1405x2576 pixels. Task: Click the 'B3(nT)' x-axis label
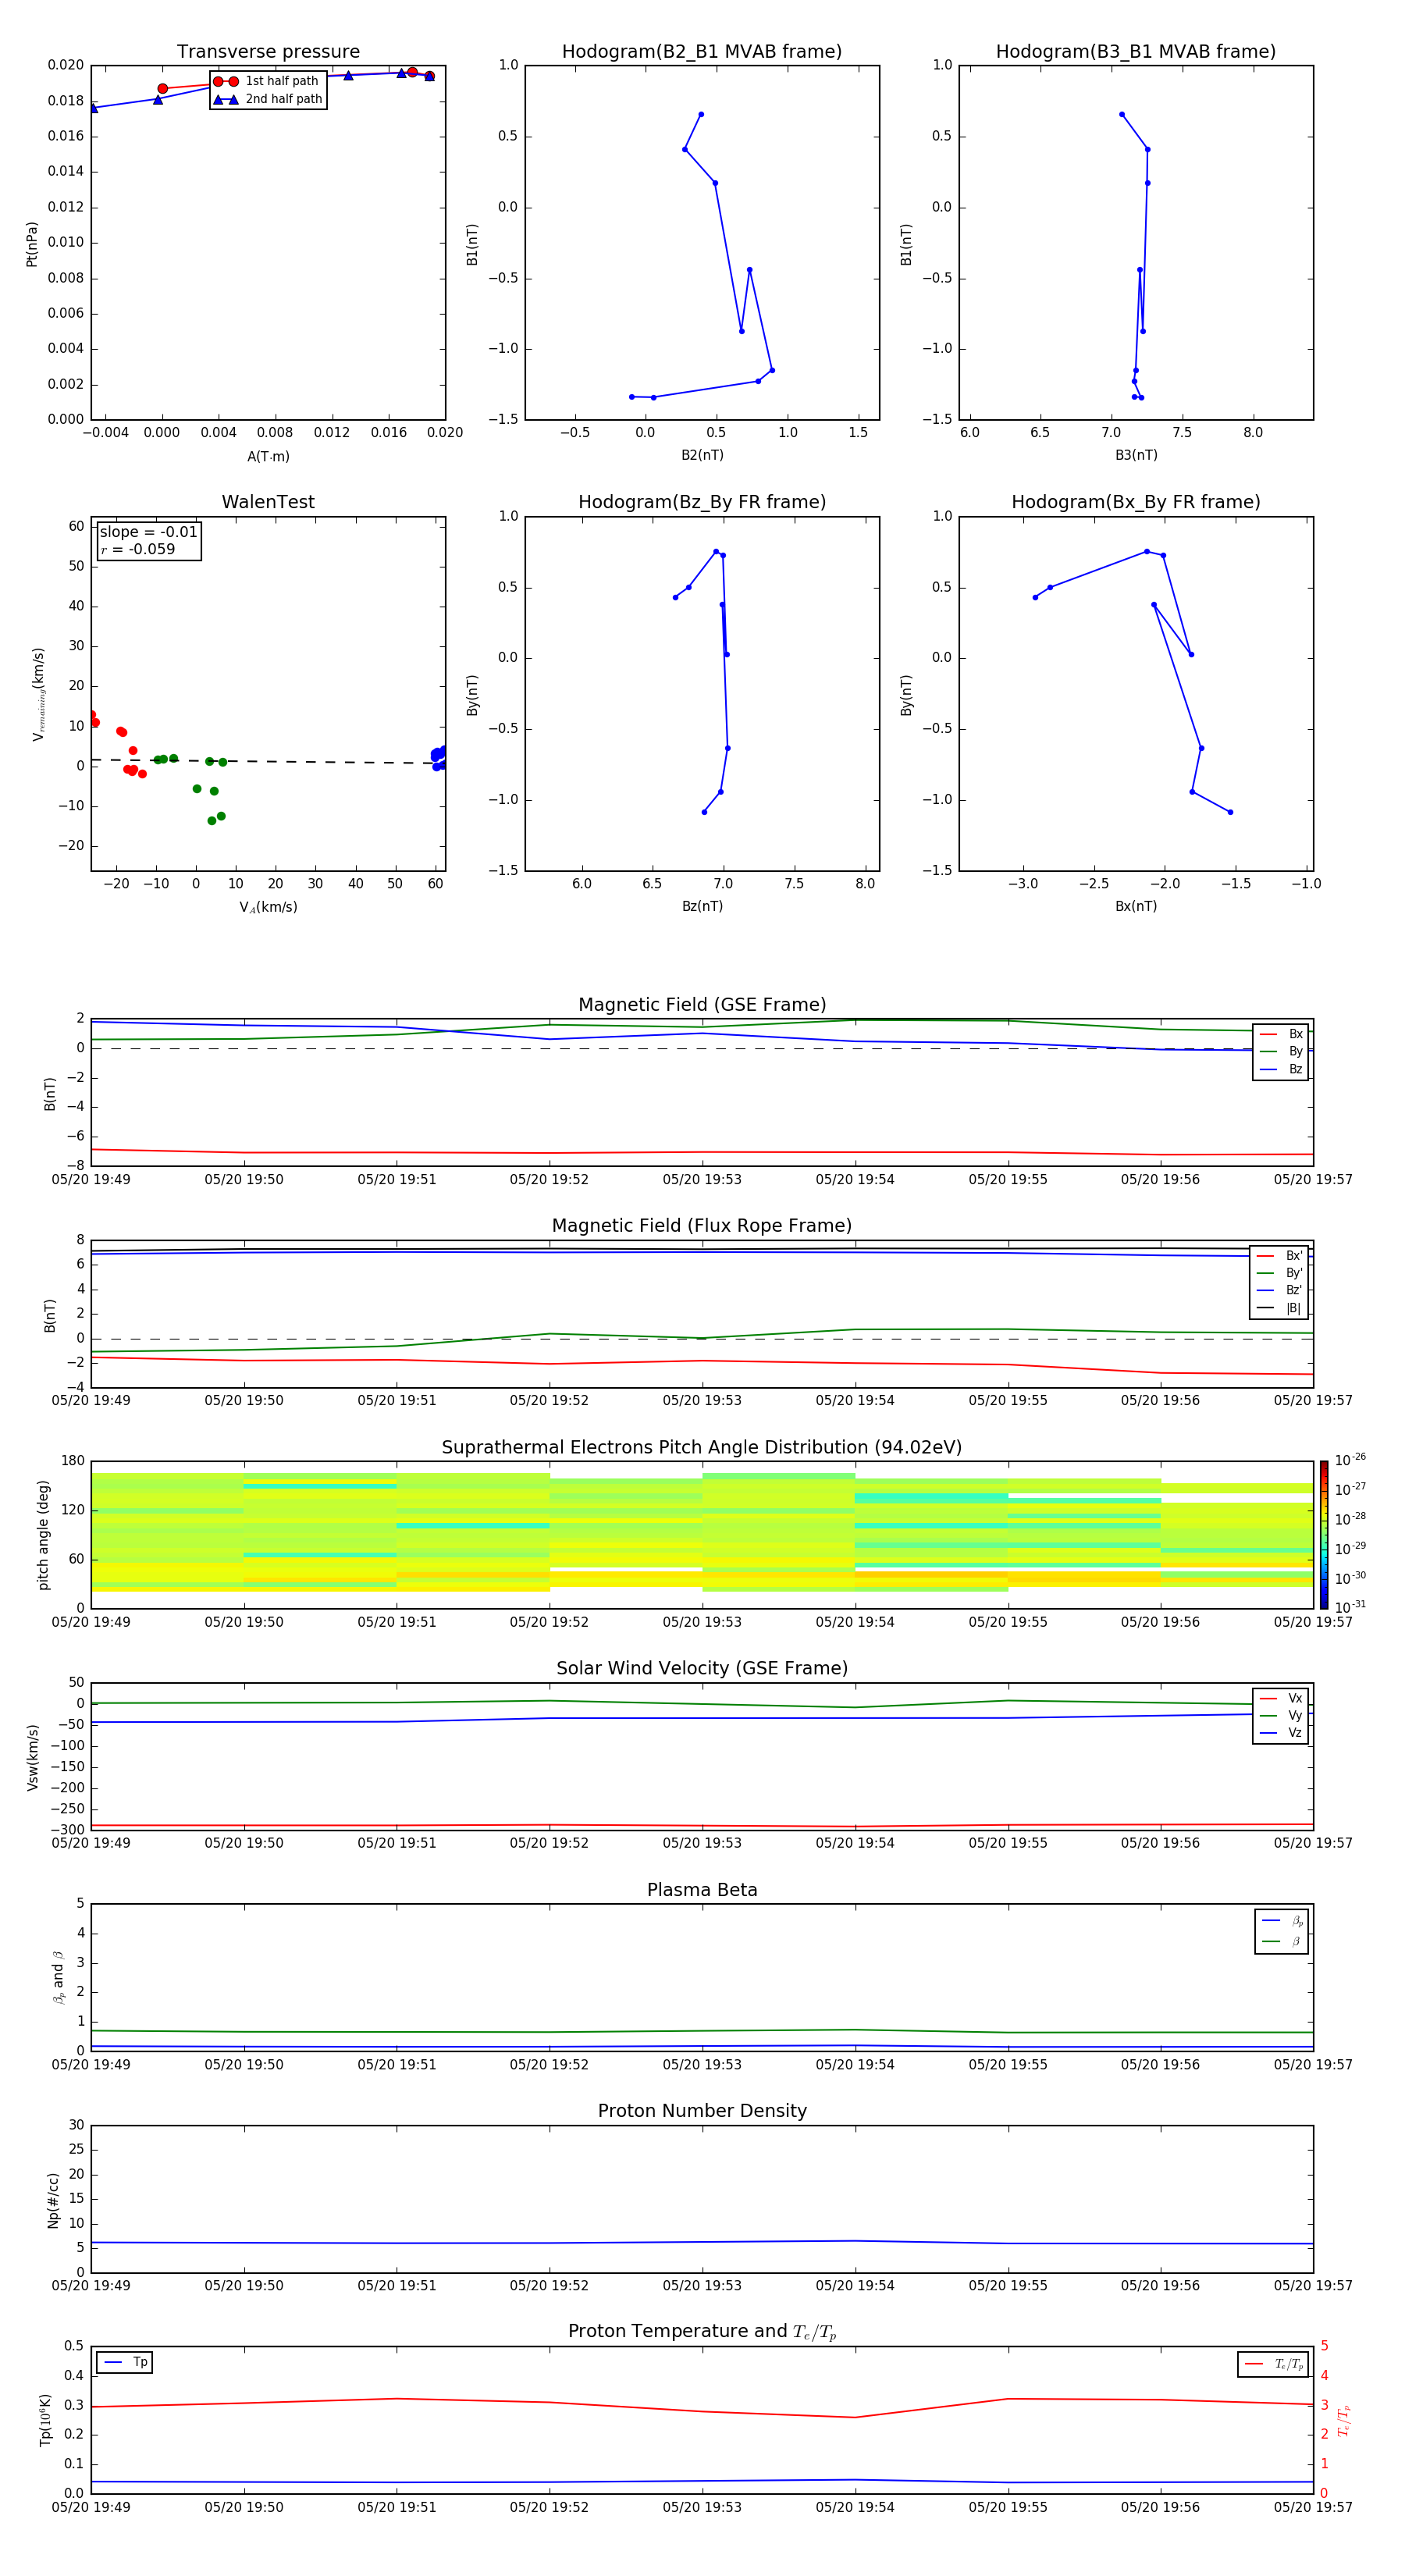(x=1136, y=455)
